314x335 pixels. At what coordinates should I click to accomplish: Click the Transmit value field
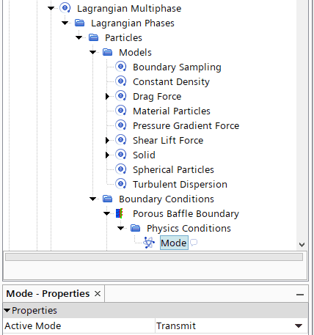[231, 325]
